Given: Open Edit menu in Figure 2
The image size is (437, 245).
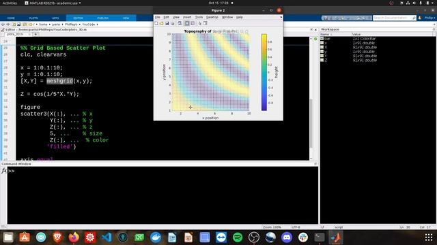Looking at the screenshot, I should tap(166, 17).
